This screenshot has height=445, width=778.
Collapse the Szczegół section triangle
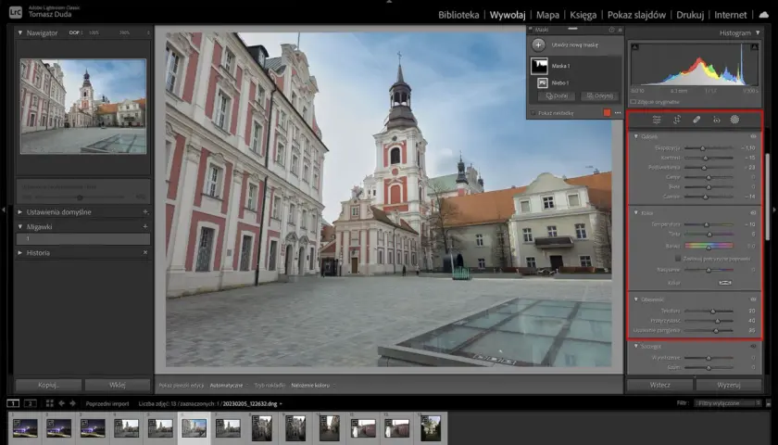636,346
